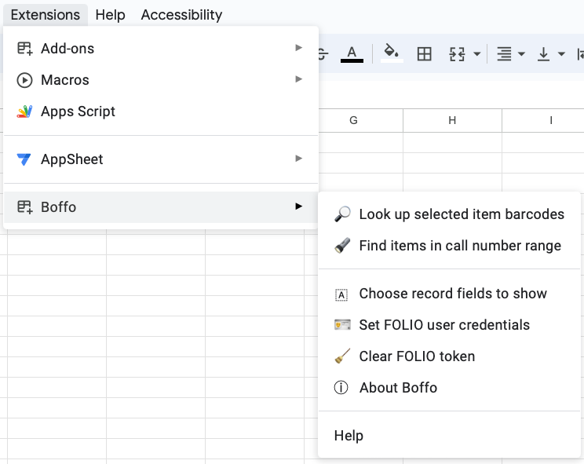Viewport: 584px width, 464px height.
Task: Open vertical align dropdown arrow
Action: (x=561, y=54)
